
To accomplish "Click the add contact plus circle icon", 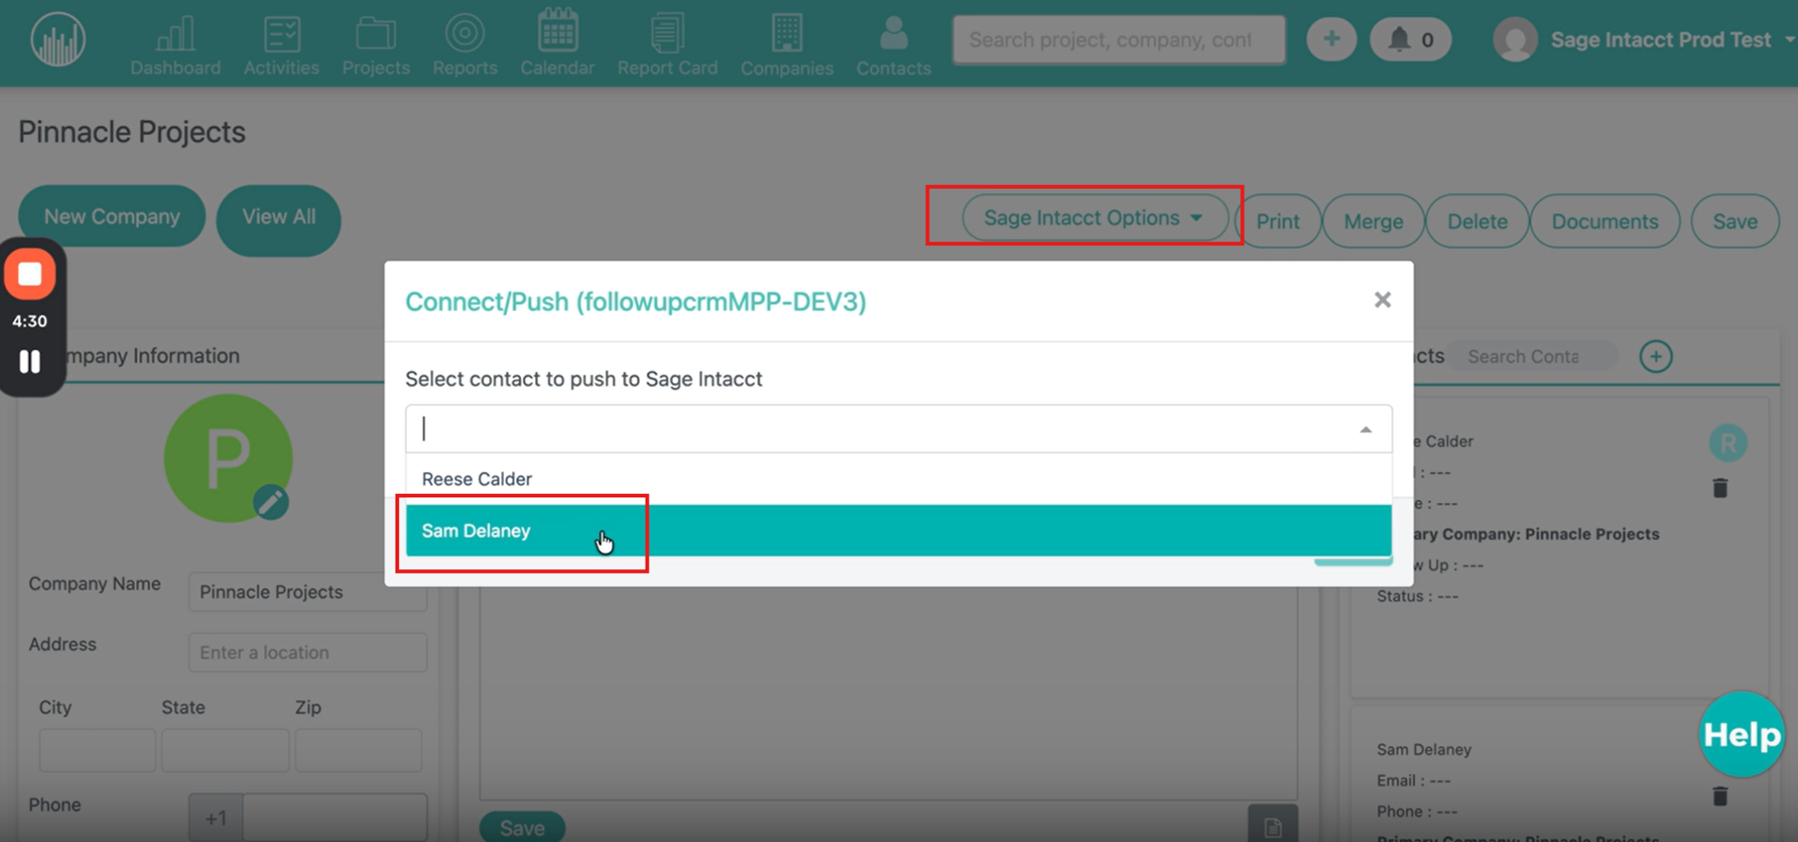I will pos(1655,357).
